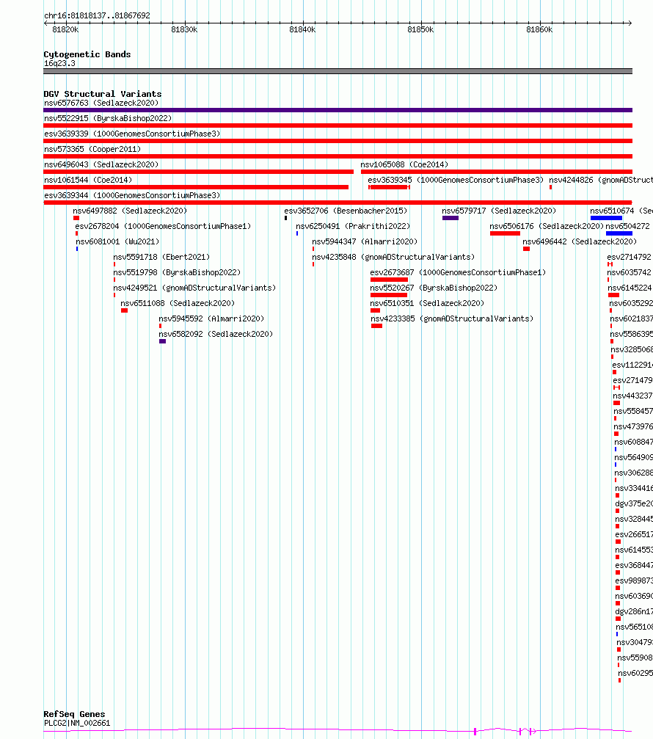
Task: Open variant nsv6145224 label
Action: coord(630,288)
